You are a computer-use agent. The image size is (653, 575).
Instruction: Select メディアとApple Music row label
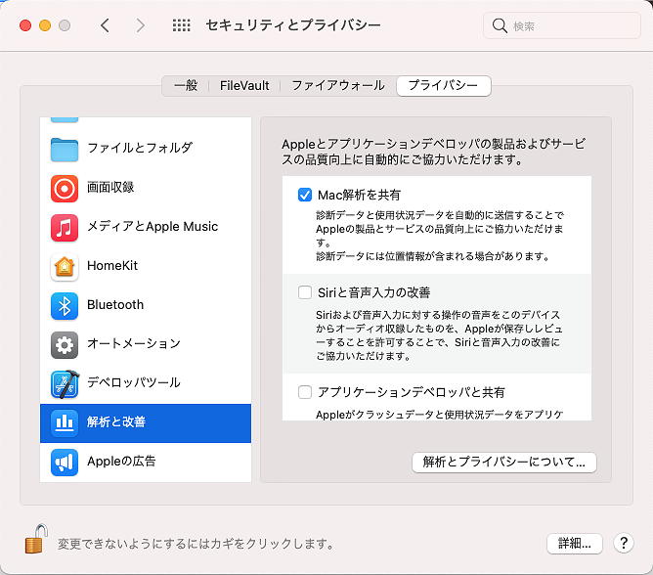point(152,226)
